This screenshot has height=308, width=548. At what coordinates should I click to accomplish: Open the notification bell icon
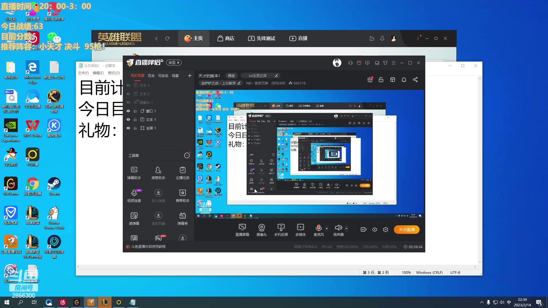coord(404,80)
